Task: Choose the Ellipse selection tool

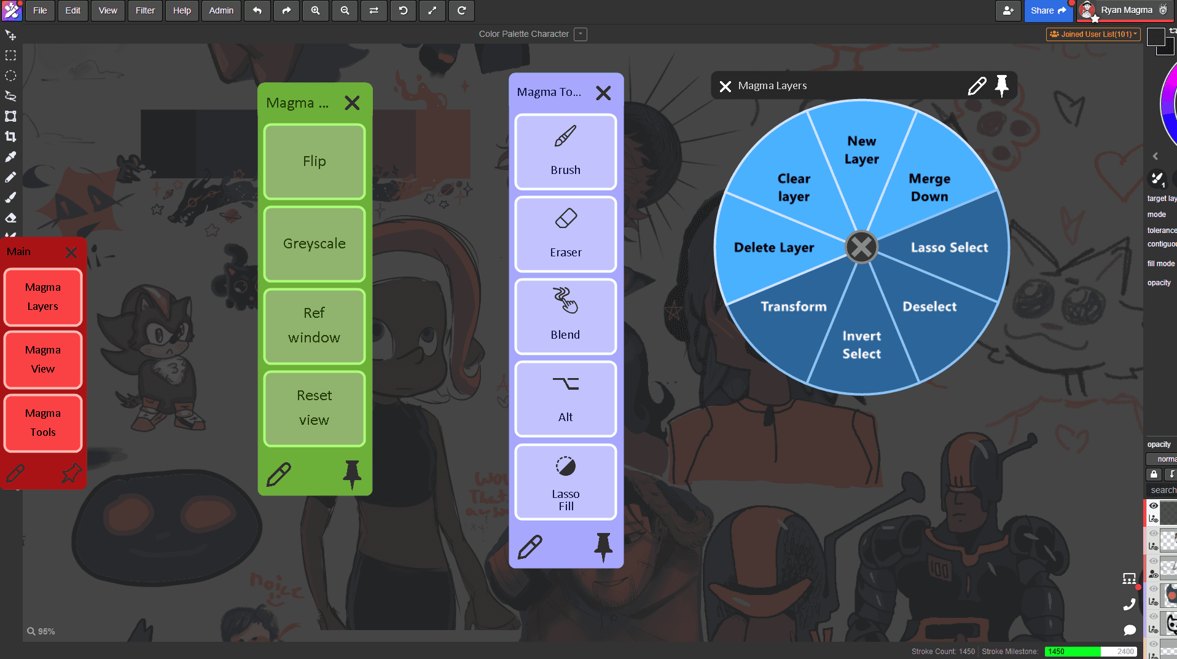Action: coord(10,76)
